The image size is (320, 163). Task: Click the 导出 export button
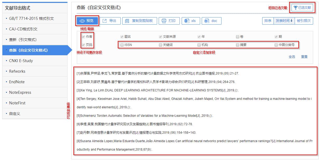click(x=110, y=21)
